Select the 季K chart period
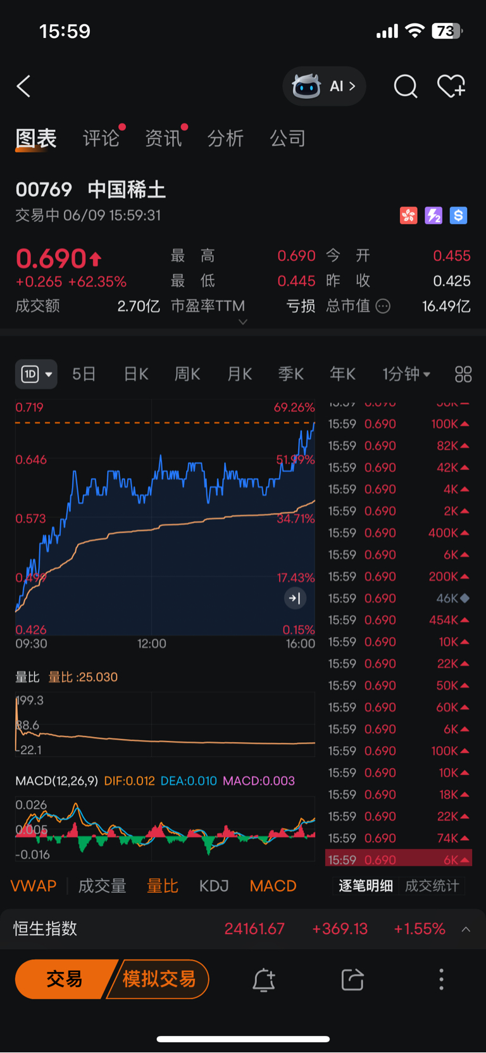Screen dimensions: 486x1053 [291, 374]
